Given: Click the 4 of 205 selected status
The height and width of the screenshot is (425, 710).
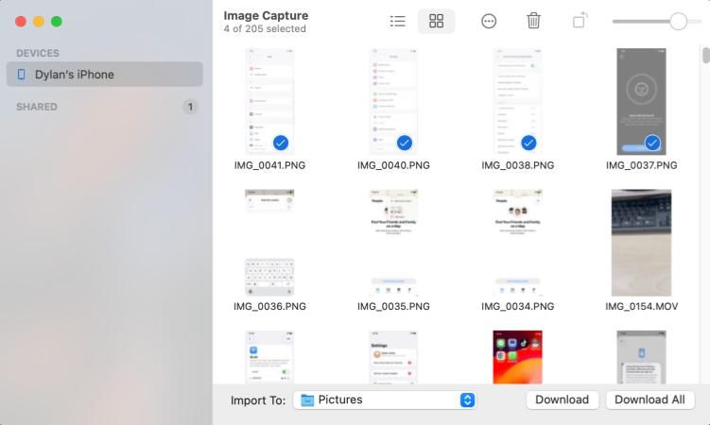Looking at the screenshot, I should [265, 29].
